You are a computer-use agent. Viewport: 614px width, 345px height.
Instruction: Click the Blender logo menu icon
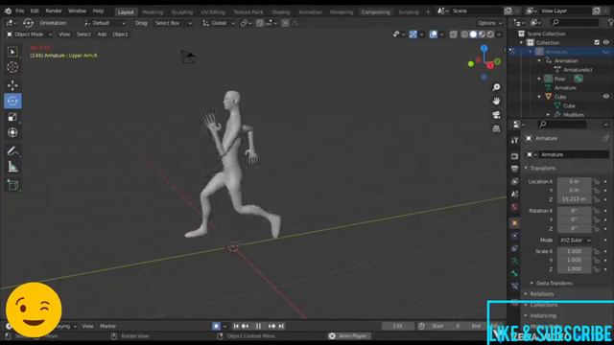coord(8,11)
